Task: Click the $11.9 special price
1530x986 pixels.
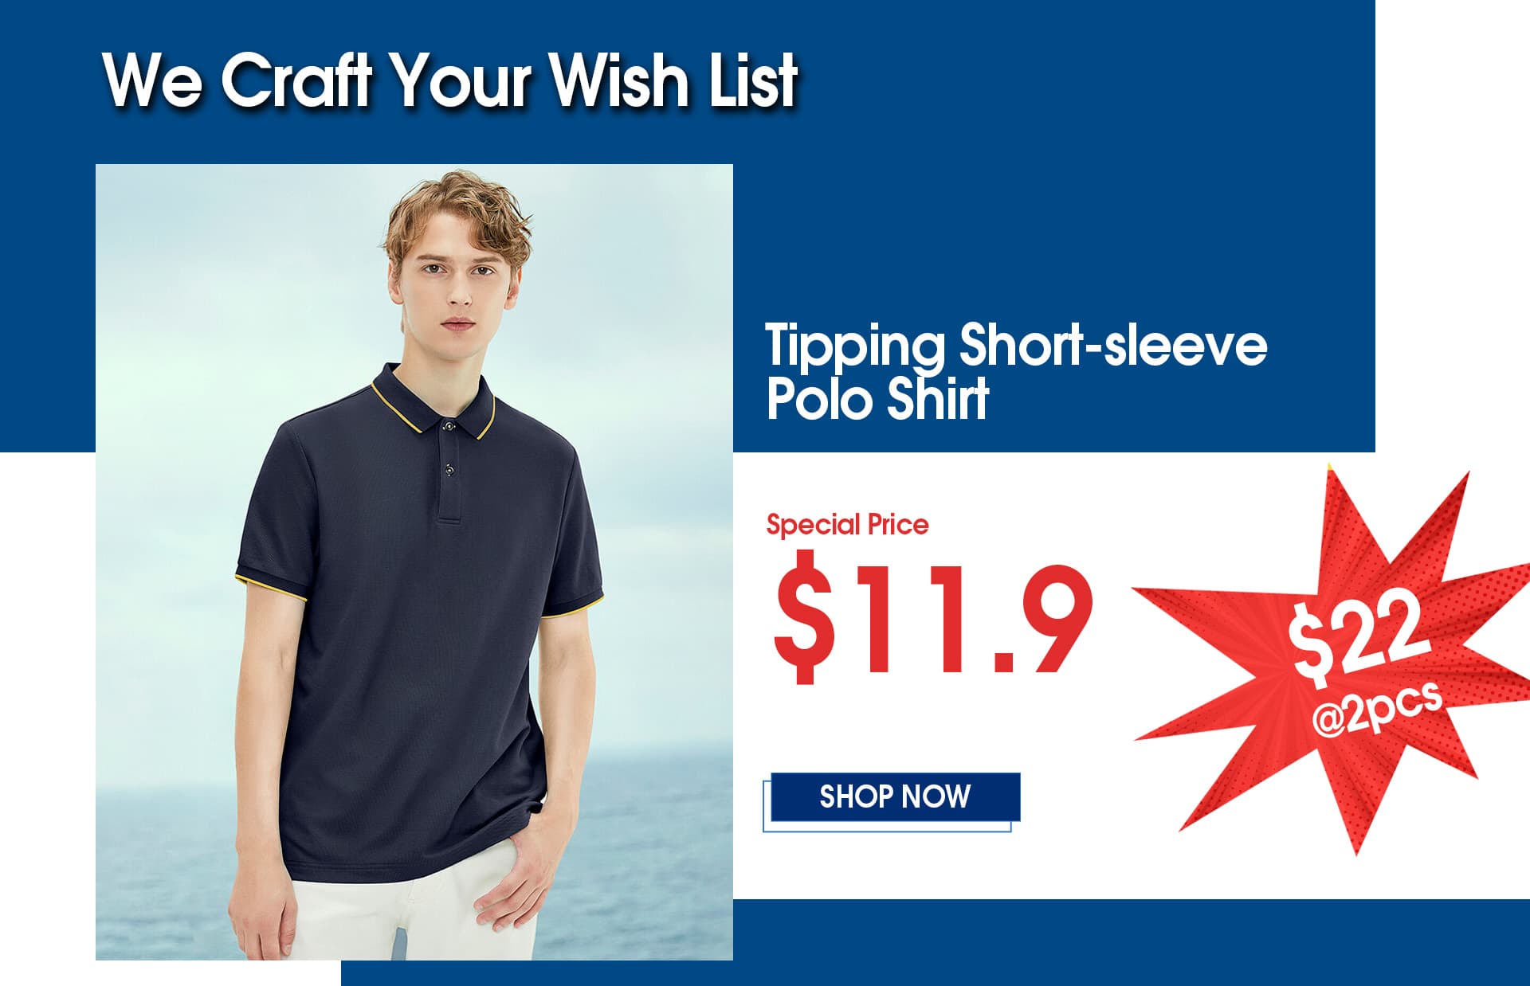Action: coord(932,618)
